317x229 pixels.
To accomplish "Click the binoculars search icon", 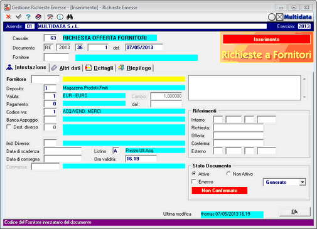I will point(70,17).
